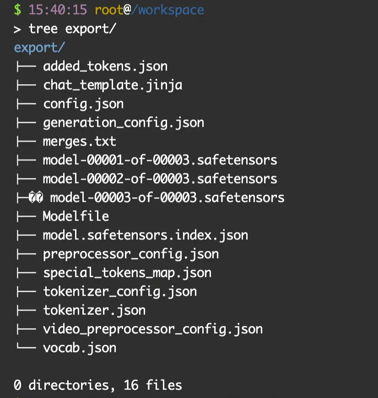The height and width of the screenshot is (398, 378).
Task: Click the added_tokens.json file name
Action: [105, 66]
